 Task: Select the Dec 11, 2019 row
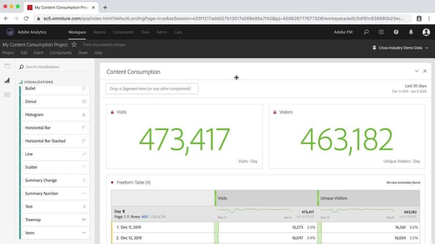click(x=266, y=227)
